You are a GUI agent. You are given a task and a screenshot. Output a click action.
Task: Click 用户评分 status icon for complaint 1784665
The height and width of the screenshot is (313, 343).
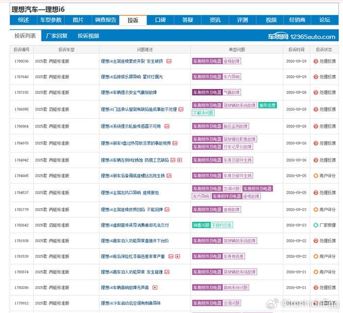click(316, 176)
